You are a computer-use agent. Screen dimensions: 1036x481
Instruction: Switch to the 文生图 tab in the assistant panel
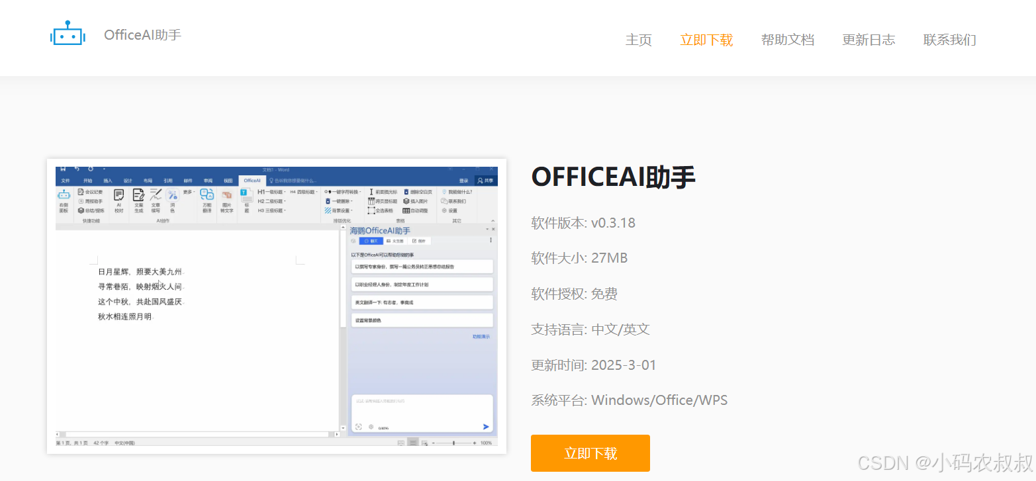pos(396,241)
